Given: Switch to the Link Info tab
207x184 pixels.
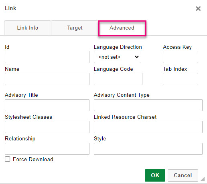Looking at the screenshot, I should pyautogui.click(x=28, y=28).
